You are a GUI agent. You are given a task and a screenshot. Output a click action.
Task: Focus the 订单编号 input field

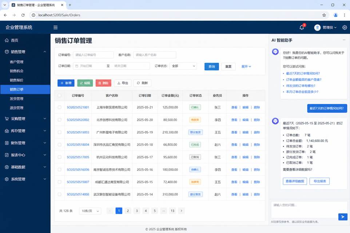(x=93, y=55)
